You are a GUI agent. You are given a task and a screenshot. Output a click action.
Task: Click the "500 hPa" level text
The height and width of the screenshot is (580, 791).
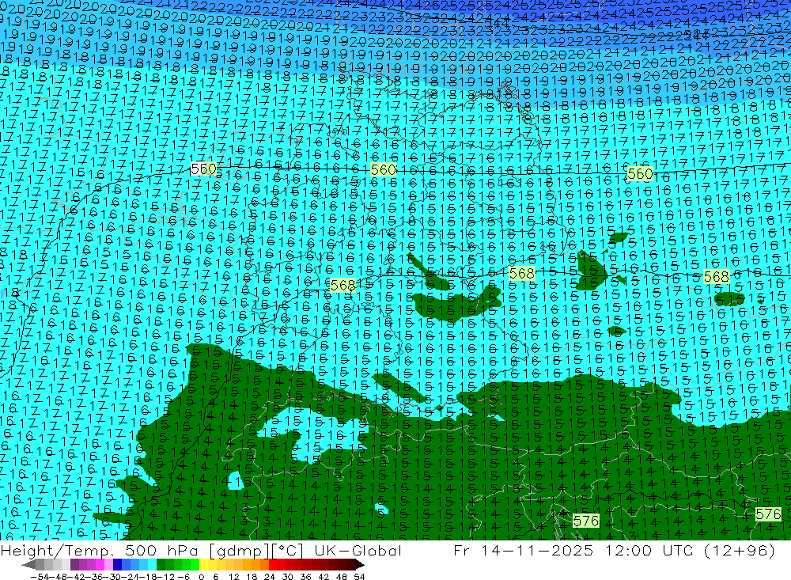(x=161, y=550)
